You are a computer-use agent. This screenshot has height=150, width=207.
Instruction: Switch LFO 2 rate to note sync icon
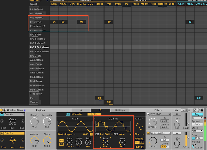[141, 142]
